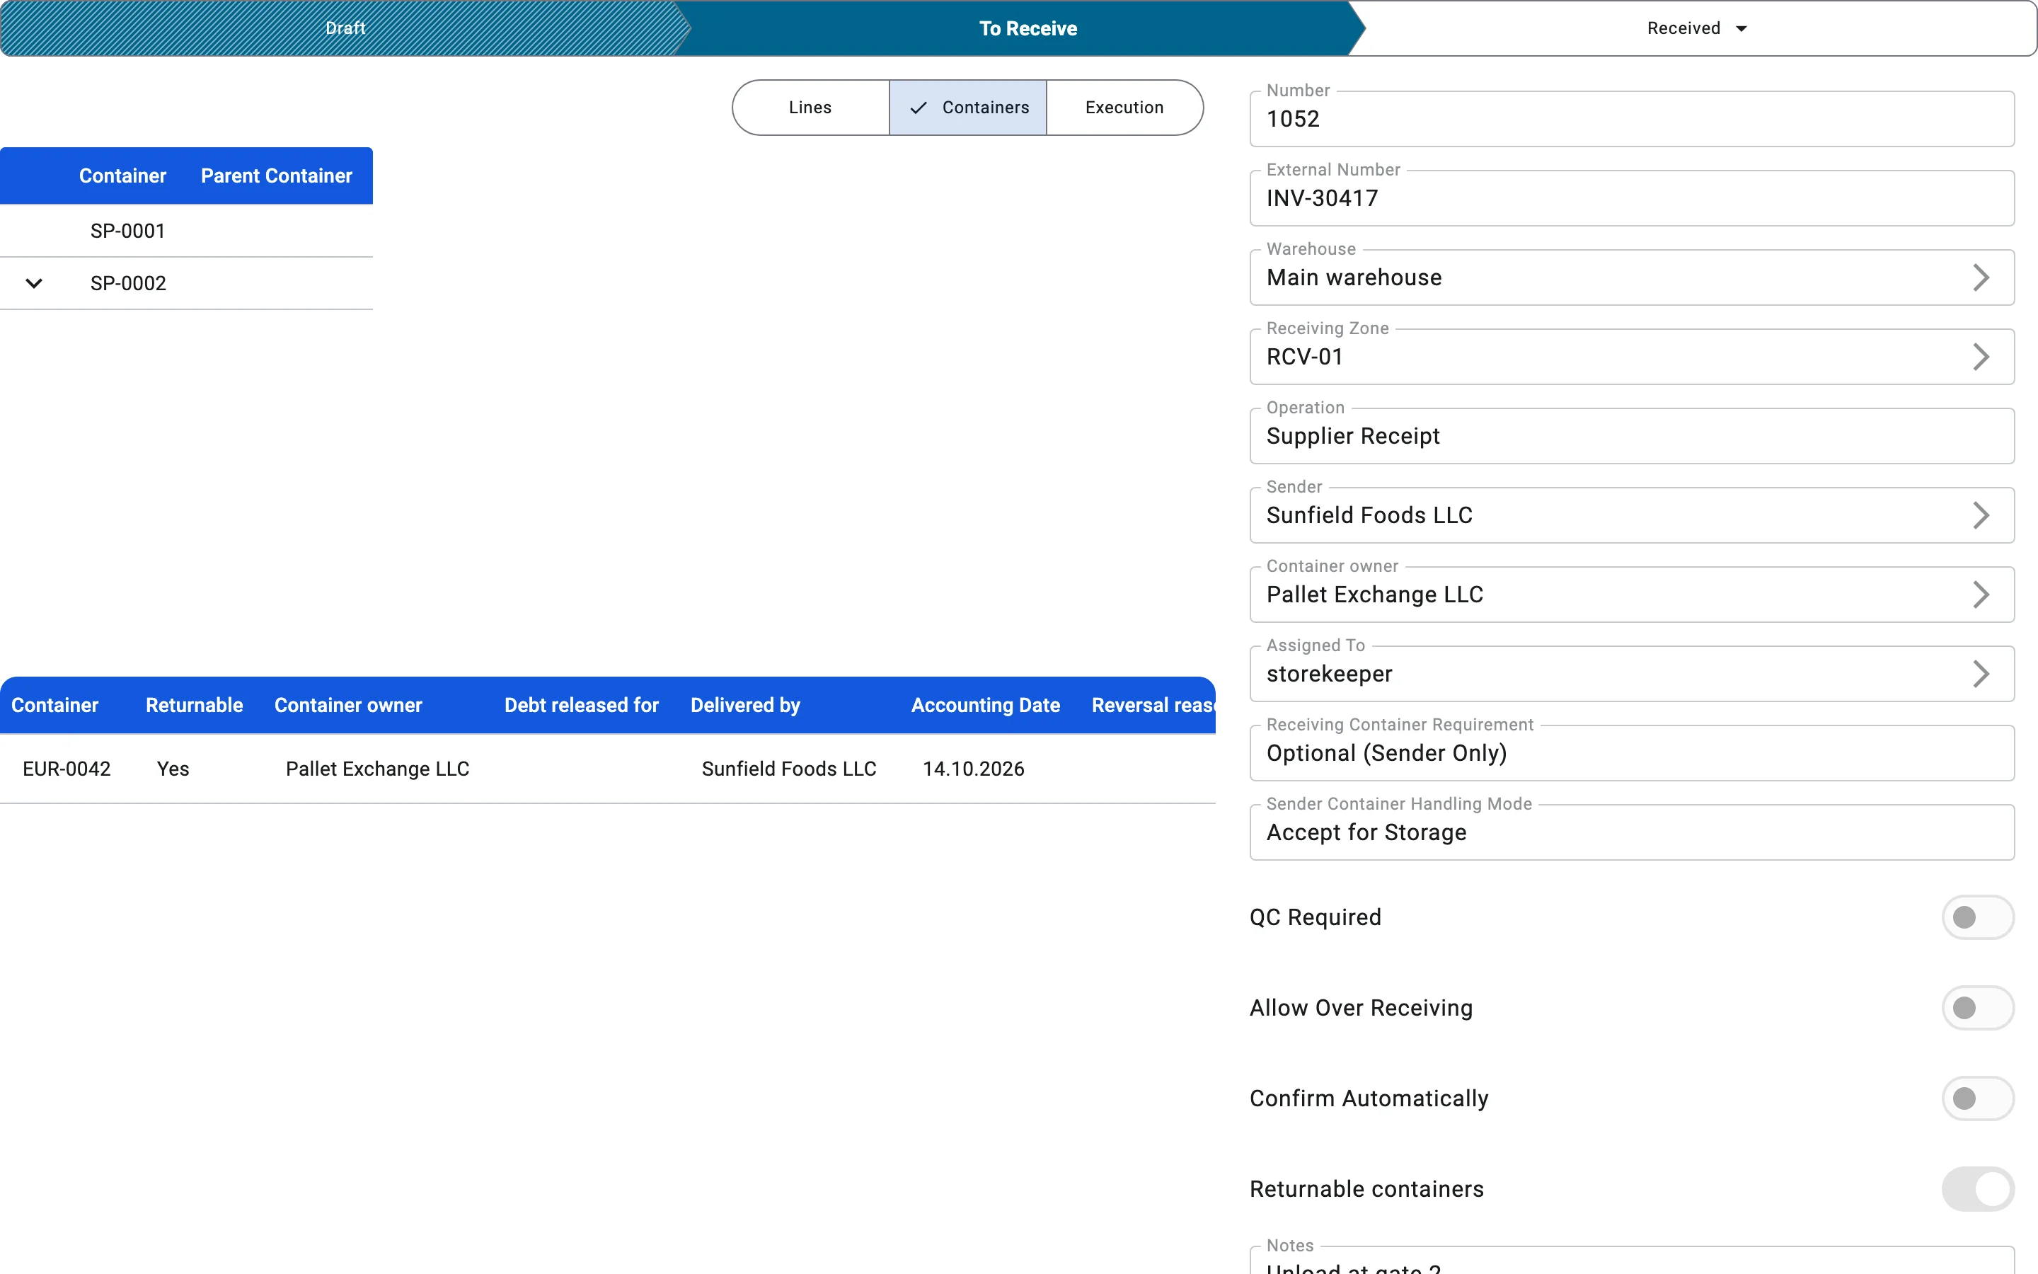Sort by upper Container column header
2038x1274 pixels.
pyautogui.click(x=122, y=176)
